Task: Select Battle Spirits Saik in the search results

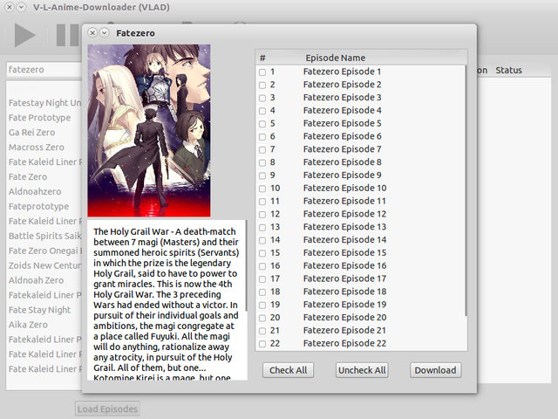Action: pos(44,236)
